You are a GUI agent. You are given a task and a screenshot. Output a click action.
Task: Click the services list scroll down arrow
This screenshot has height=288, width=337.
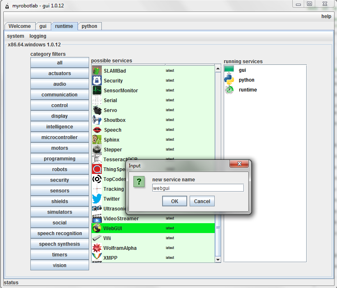pyautogui.click(x=218, y=259)
